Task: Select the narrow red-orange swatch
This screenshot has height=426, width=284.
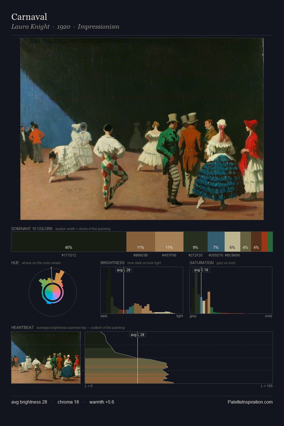Action: coord(264,242)
